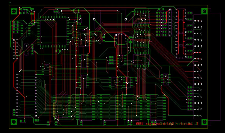The height and width of the screenshot is (133, 225).
Task: Click the board-origin marker above top-left corner
Action: coord(10,3)
